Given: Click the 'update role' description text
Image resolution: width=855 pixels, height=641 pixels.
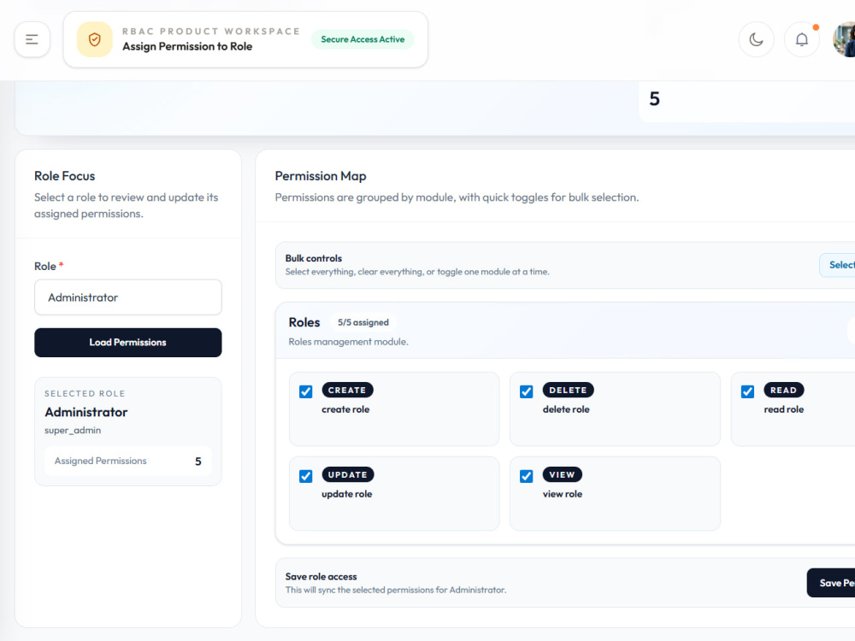Looking at the screenshot, I should 347,494.
